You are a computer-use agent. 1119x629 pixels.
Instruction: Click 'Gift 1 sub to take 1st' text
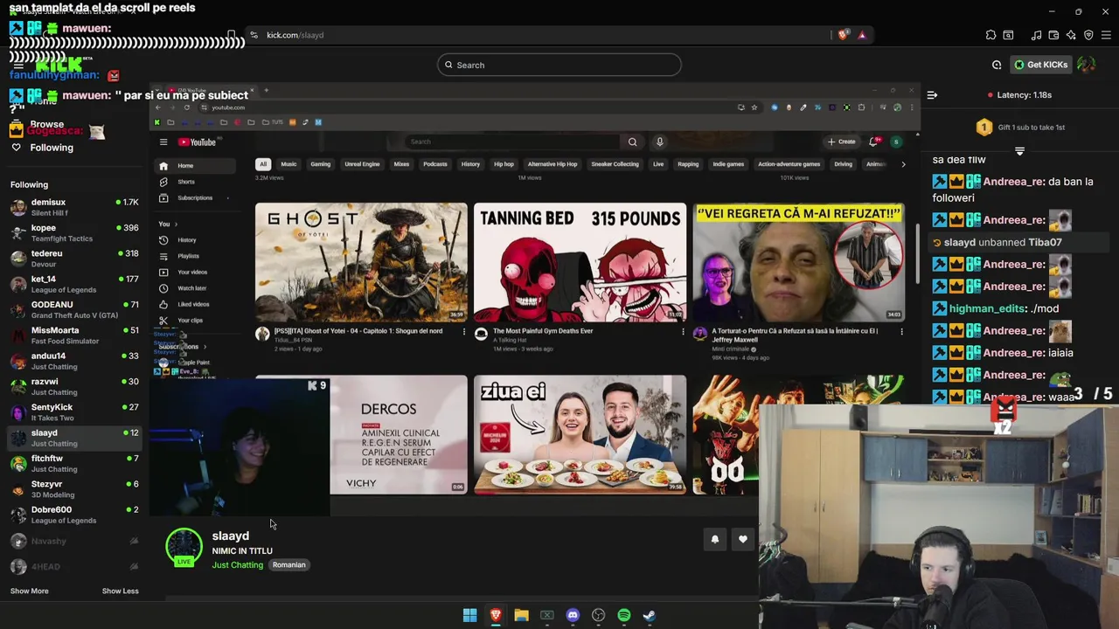(x=1032, y=128)
